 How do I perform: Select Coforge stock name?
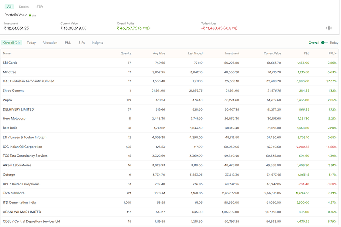coord(9,175)
